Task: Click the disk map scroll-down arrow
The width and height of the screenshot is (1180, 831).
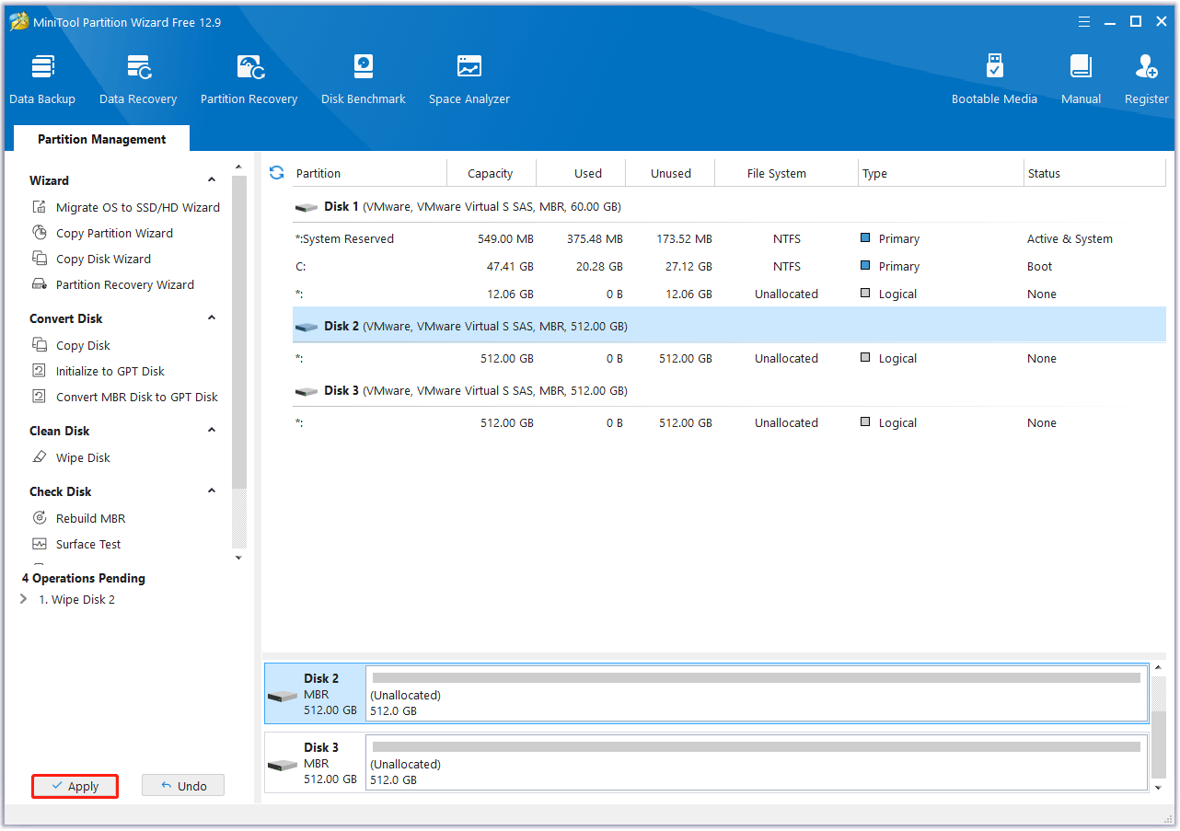Action: [1158, 788]
